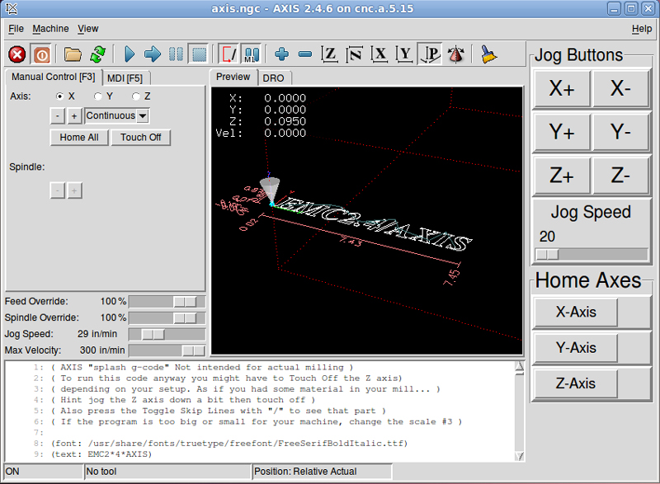Click the Home All button
Screen dimensions: 660x484
point(79,137)
